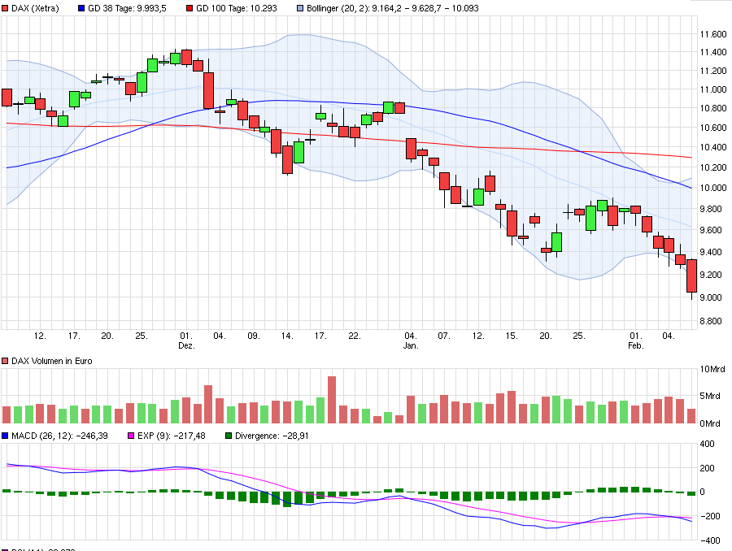Image resolution: width=732 pixels, height=551 pixels.
Task: Click the last red candlestick on the far right
Action: click(x=692, y=276)
